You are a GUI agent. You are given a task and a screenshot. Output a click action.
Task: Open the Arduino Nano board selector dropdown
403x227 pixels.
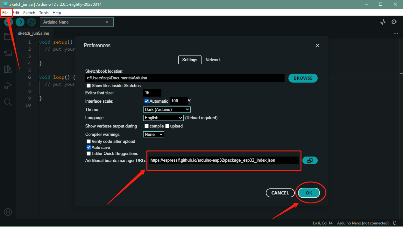tap(76, 22)
